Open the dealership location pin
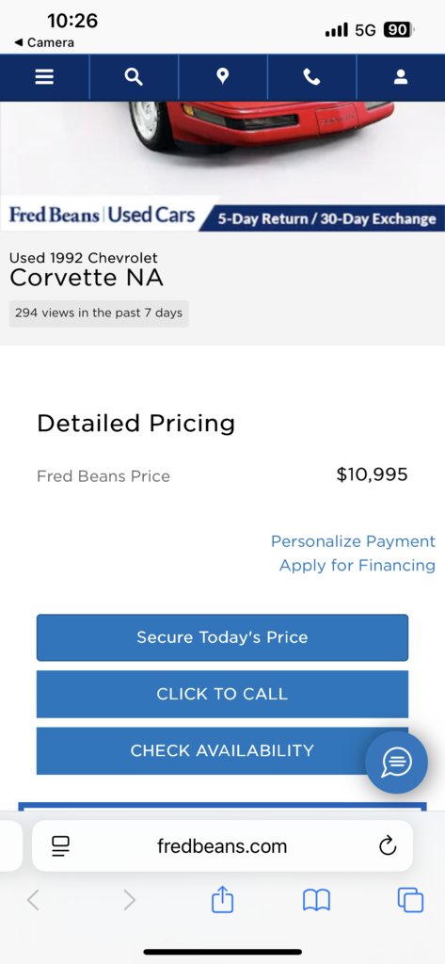Viewport: 445px width, 964px height. coord(222,76)
